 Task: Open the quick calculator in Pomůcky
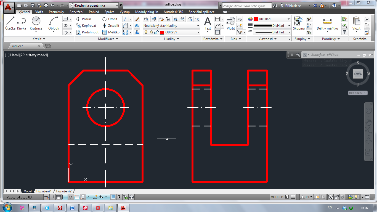[344, 32]
